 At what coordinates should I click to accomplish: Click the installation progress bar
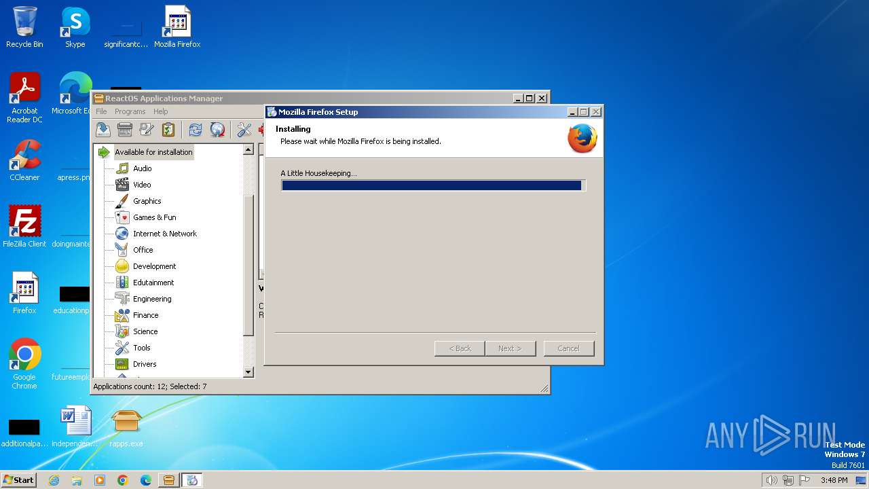coord(433,185)
